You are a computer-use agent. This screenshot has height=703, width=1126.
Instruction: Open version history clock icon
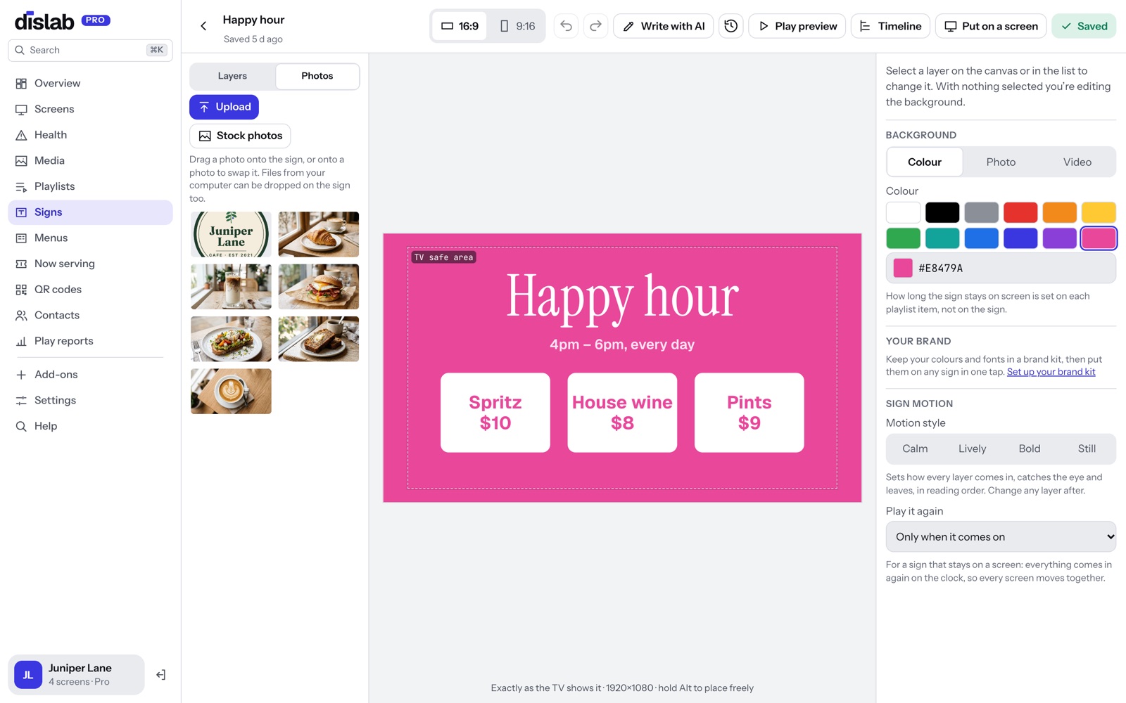[731, 26]
